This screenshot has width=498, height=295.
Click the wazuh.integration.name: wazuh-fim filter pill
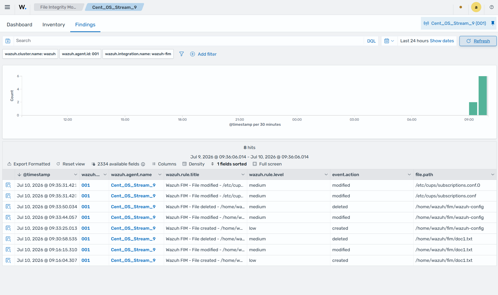tap(138, 54)
